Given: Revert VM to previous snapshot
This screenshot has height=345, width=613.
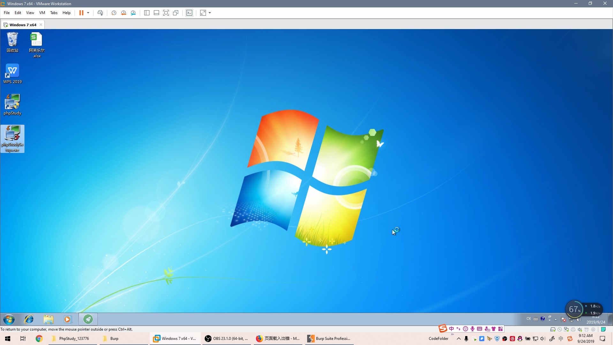Looking at the screenshot, I should point(124,13).
